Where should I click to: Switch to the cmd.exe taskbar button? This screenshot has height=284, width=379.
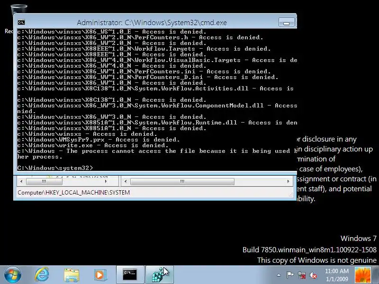point(130,275)
